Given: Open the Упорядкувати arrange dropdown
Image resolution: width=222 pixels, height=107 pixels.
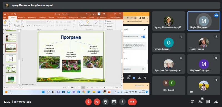Looking at the screenshot, I should pyautogui.click(x=88, y=24).
